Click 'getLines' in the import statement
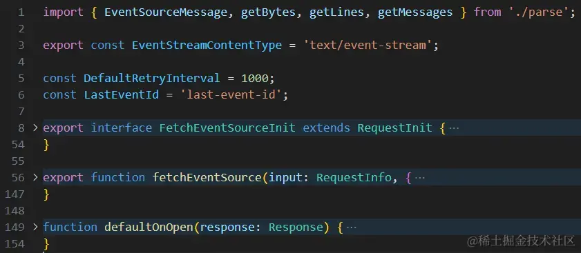 click(336, 12)
